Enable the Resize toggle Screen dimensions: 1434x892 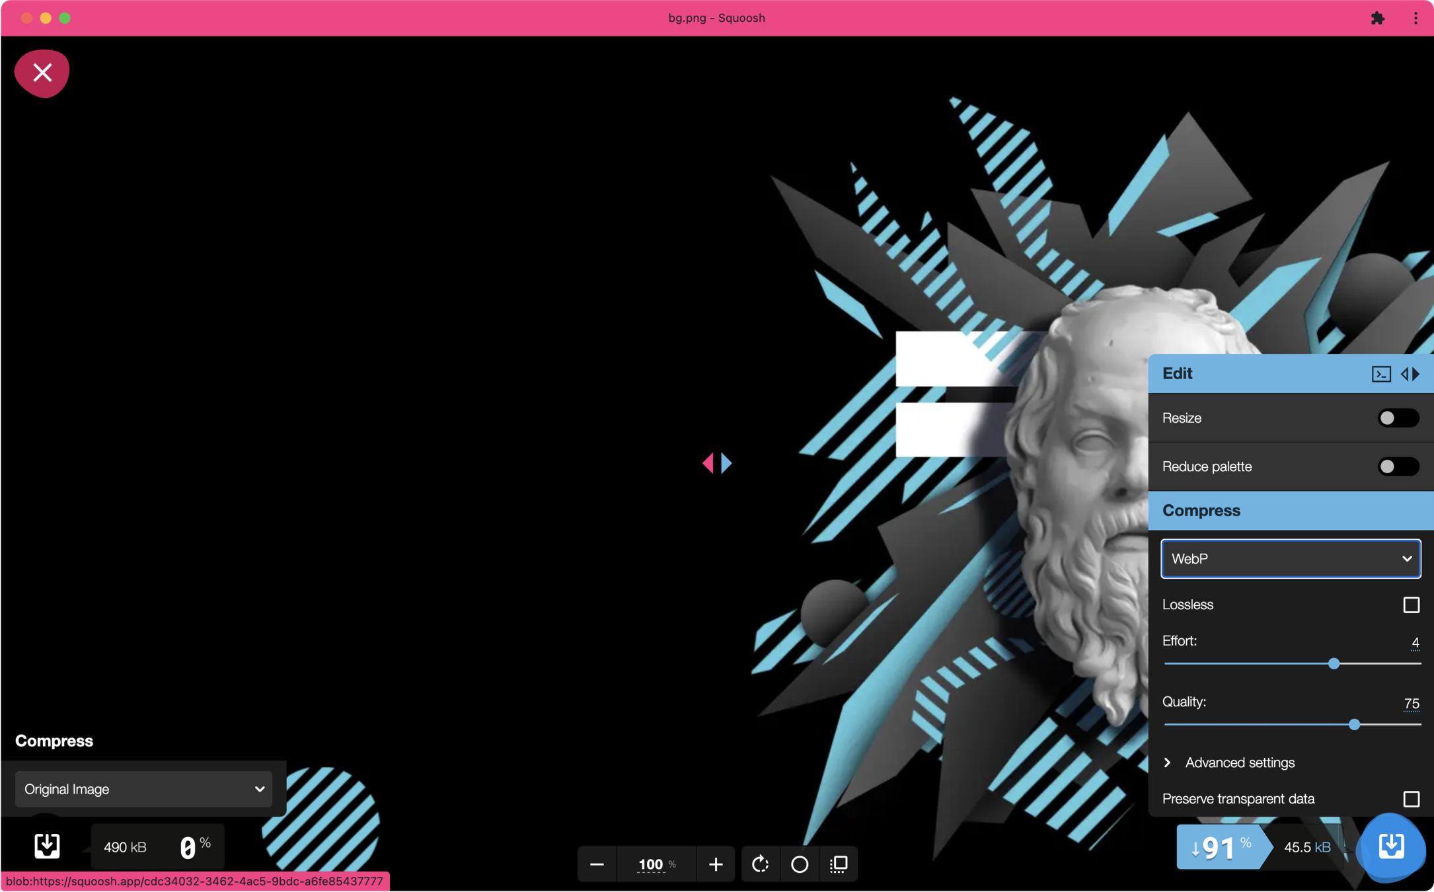coord(1398,418)
